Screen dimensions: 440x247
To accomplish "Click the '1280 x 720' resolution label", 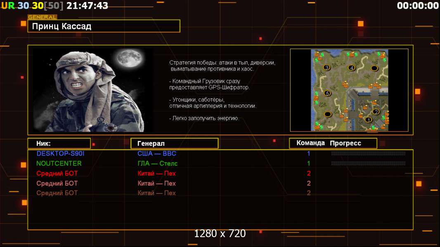I will pyautogui.click(x=220, y=233).
